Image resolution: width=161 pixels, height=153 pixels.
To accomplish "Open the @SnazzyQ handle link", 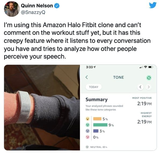I will coord(33,12).
